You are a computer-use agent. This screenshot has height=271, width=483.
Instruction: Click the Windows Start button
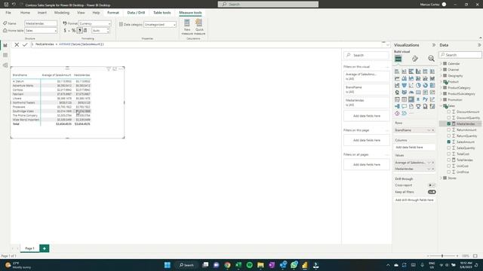[168, 265]
